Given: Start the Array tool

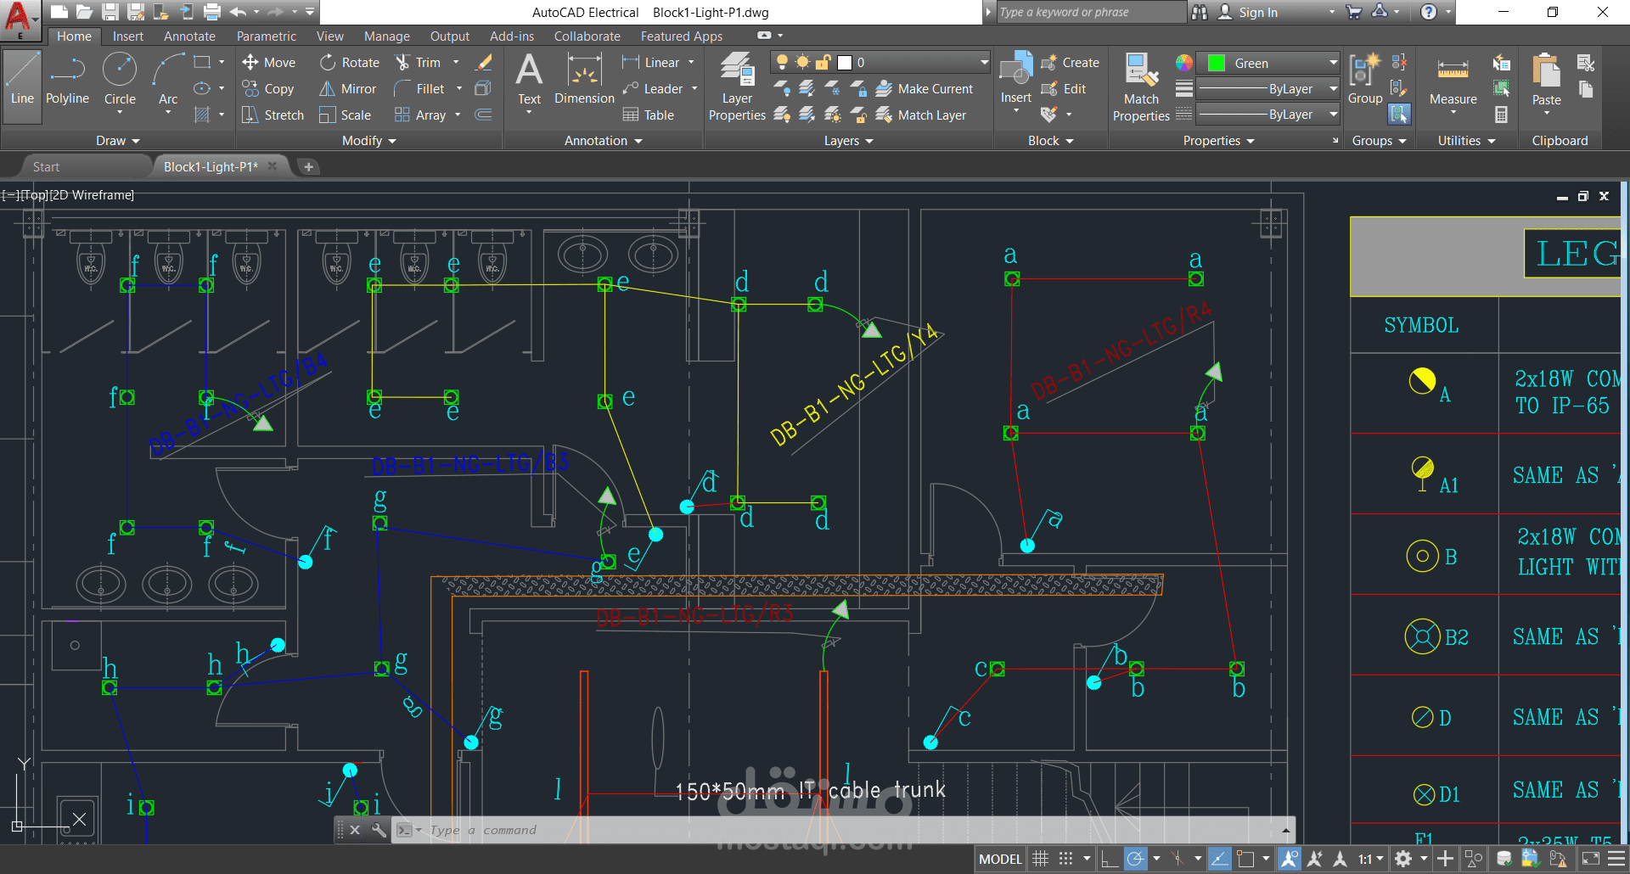Looking at the screenshot, I should pyautogui.click(x=420, y=115).
